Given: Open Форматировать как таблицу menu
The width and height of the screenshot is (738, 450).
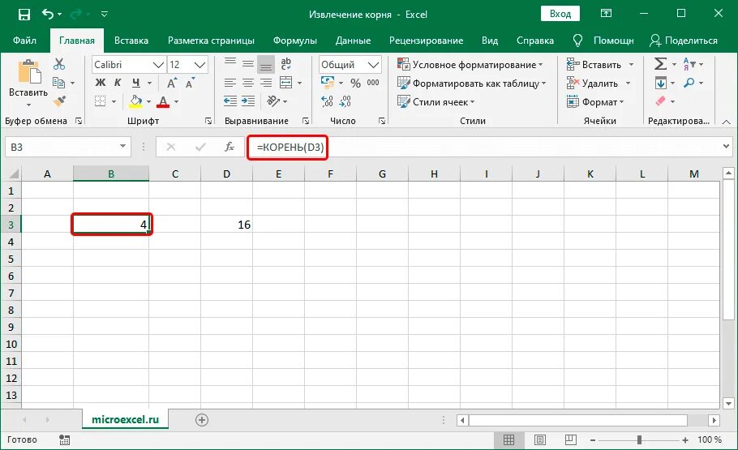Looking at the screenshot, I should (472, 84).
